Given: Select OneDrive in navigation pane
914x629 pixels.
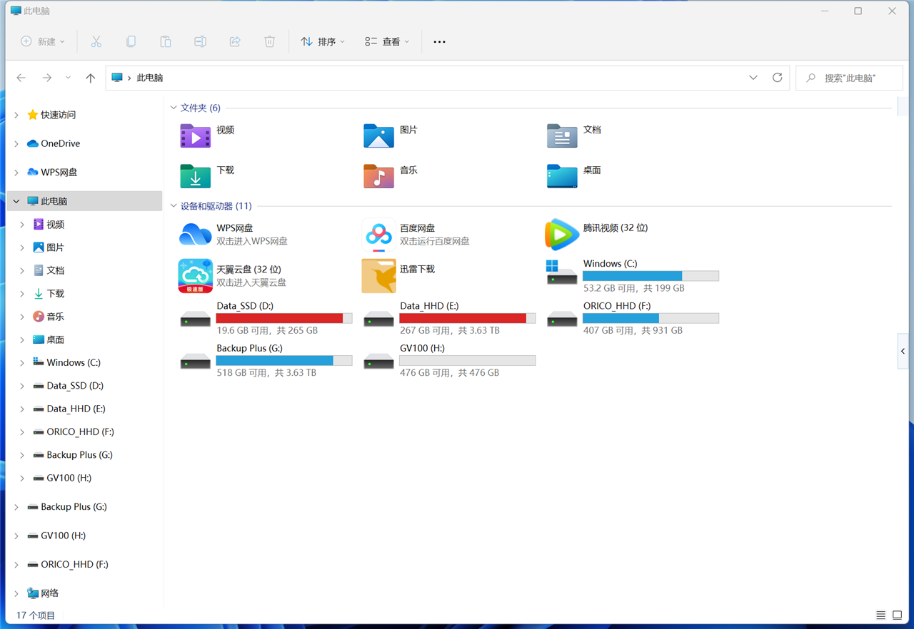Looking at the screenshot, I should (54, 143).
